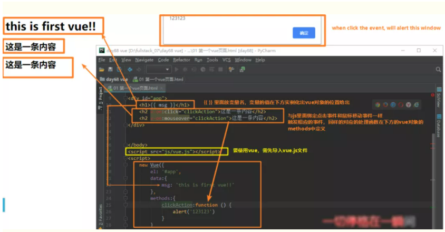Open the View menu
445x232 pixels.
(x=126, y=60)
